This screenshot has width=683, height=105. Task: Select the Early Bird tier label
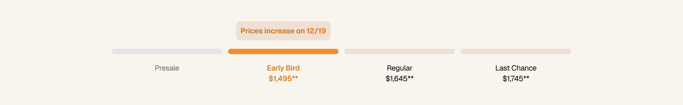[x=283, y=68]
